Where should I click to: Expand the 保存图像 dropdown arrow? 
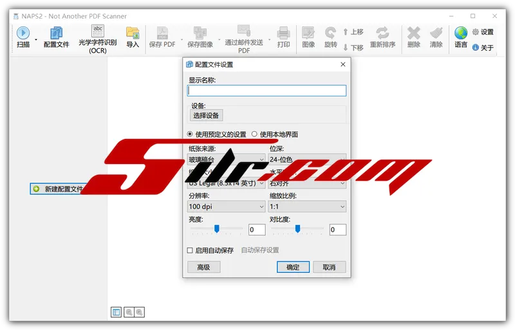[x=219, y=39]
